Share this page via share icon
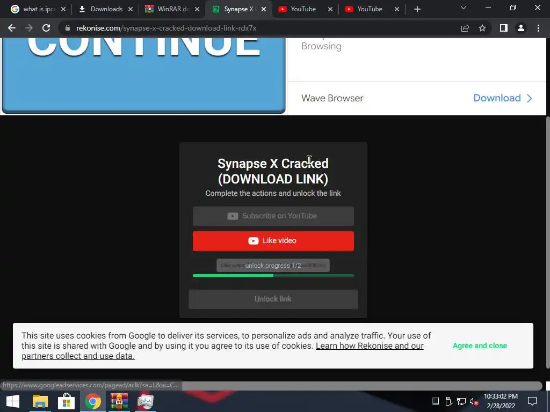550x412 pixels. click(465, 28)
